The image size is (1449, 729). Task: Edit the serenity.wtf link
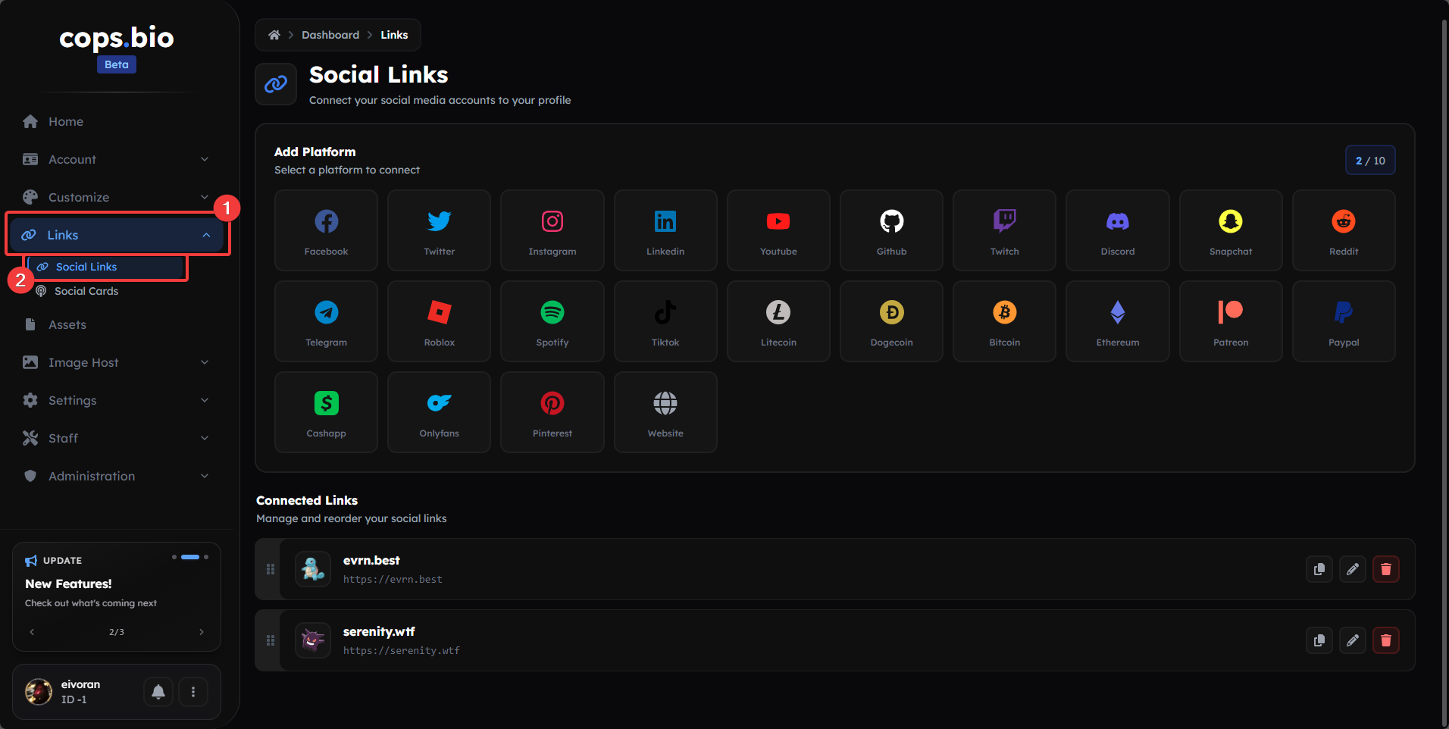point(1352,640)
